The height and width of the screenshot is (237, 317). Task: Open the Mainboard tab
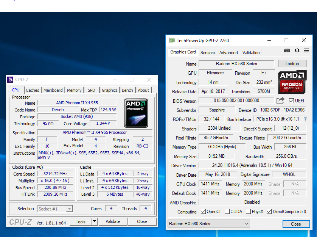click(x=53, y=90)
